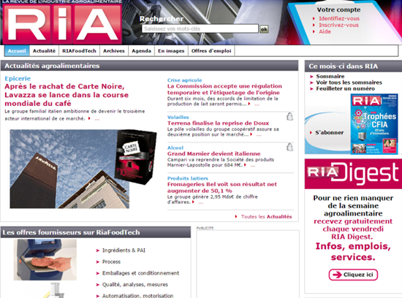Open Qualité, analyses, mesures category
402x298 pixels.
click(135, 284)
